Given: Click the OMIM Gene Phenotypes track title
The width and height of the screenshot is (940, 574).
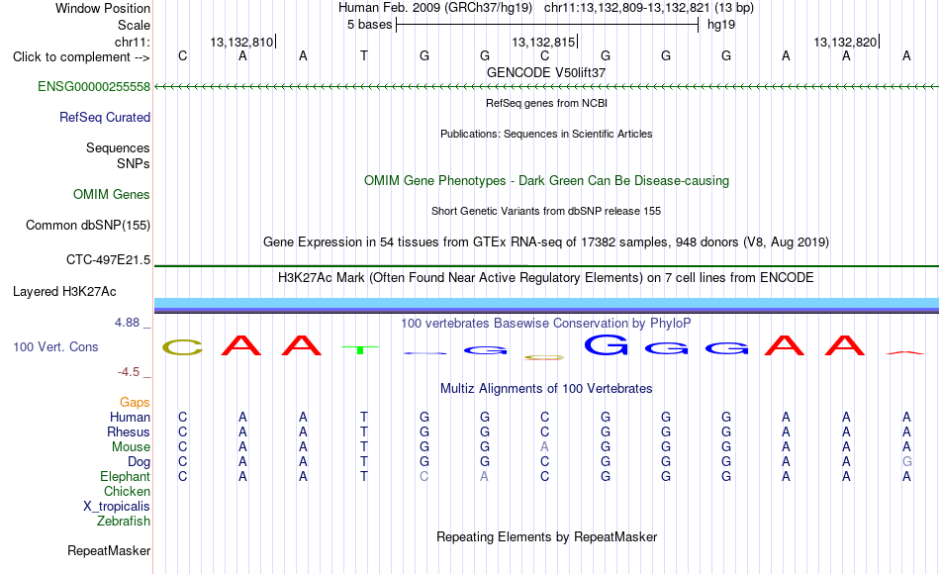Looking at the screenshot, I should [x=546, y=180].
